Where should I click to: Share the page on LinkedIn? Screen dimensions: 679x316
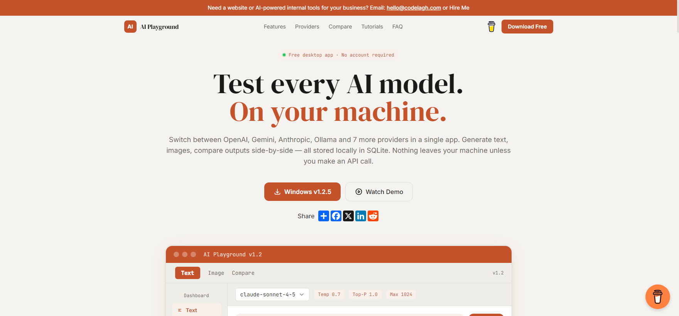point(361,216)
